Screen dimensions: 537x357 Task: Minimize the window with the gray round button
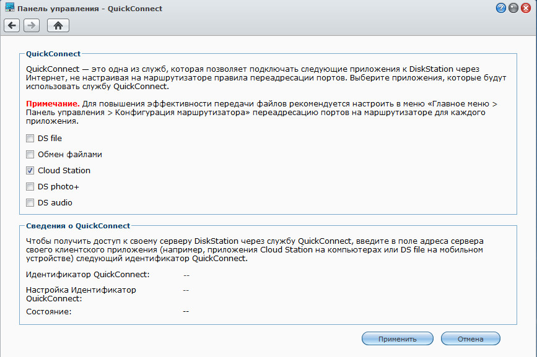(513, 7)
